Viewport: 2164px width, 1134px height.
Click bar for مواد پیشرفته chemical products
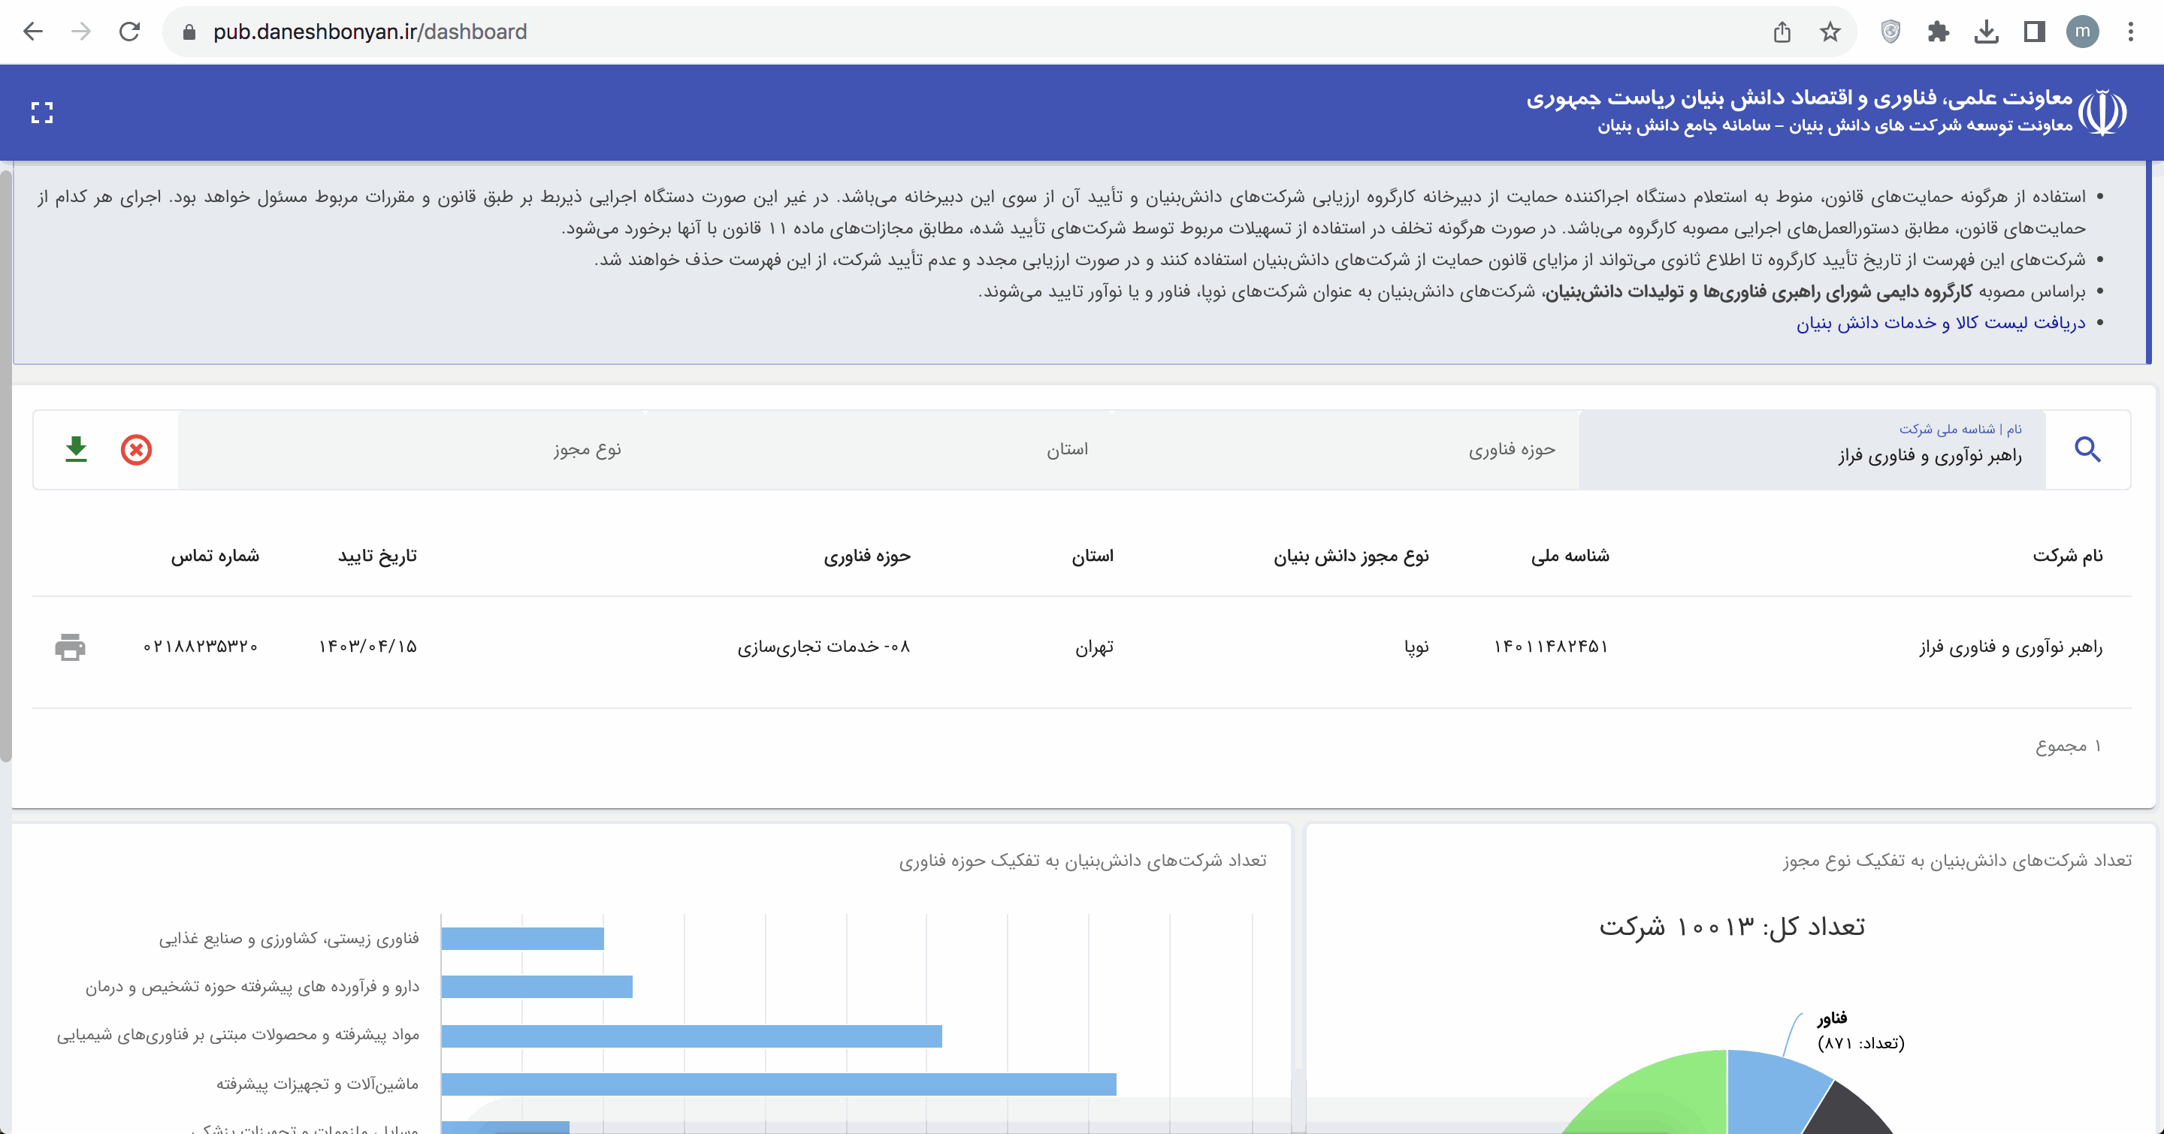tap(691, 1036)
